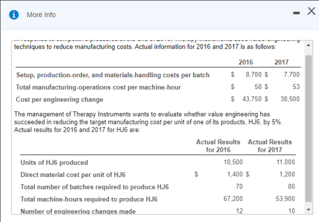319x222 pixels.
Task: Click the setup costs per batch row label
Action: click(113, 75)
